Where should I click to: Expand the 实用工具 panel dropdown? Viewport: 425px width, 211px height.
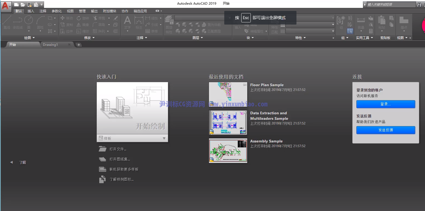[364, 38]
